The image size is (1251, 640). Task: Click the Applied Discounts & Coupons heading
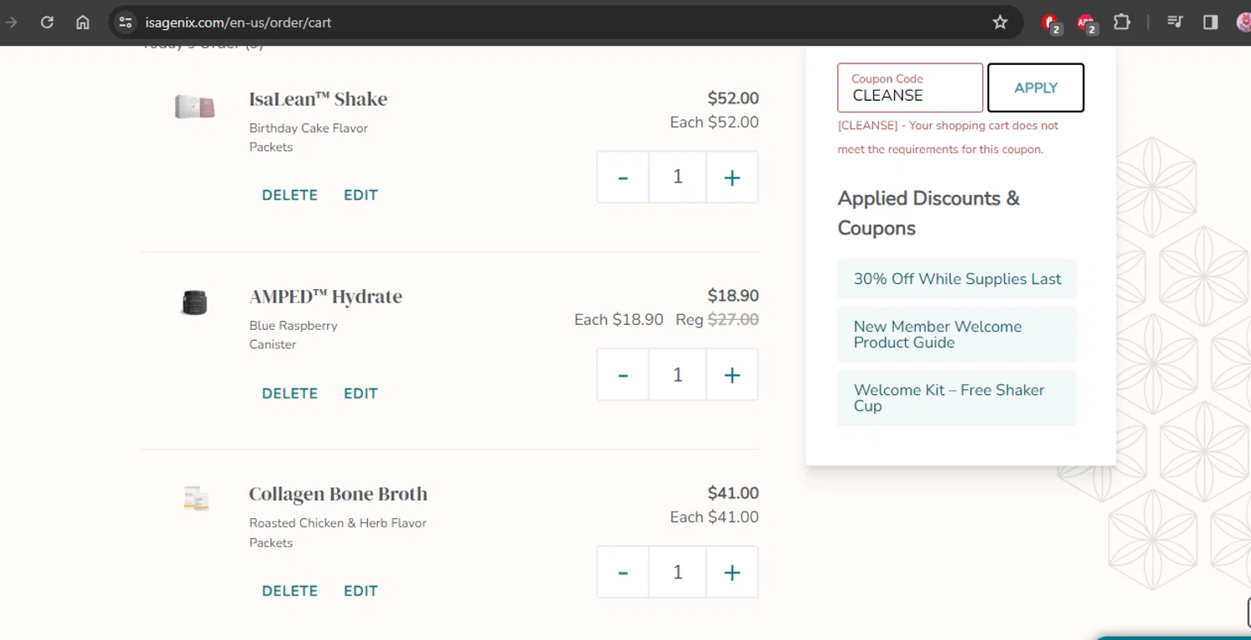pos(928,213)
